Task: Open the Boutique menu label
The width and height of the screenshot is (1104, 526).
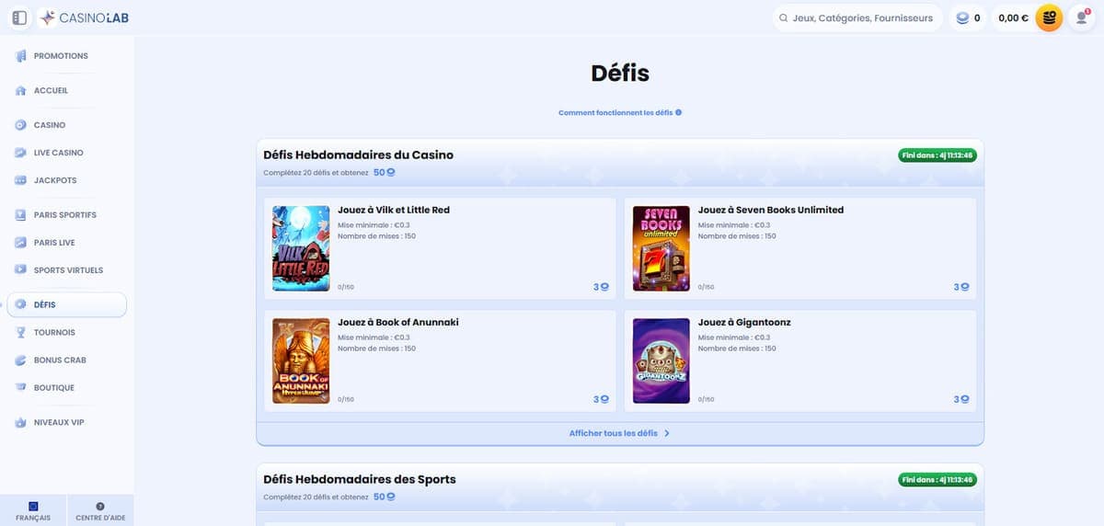Action: point(54,388)
